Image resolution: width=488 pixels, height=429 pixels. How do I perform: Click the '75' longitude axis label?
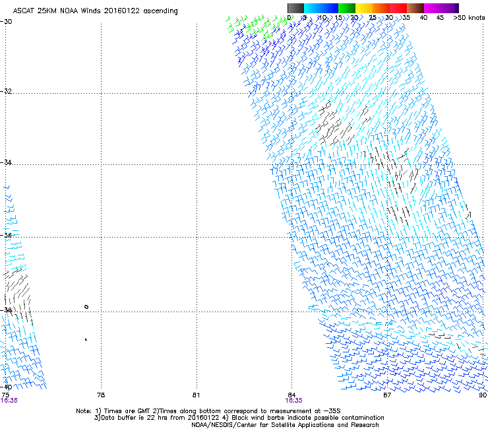coord(5,395)
